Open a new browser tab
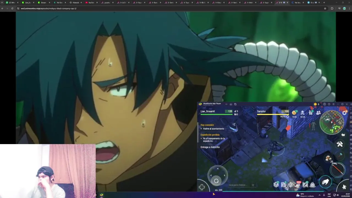 coord(324,2)
